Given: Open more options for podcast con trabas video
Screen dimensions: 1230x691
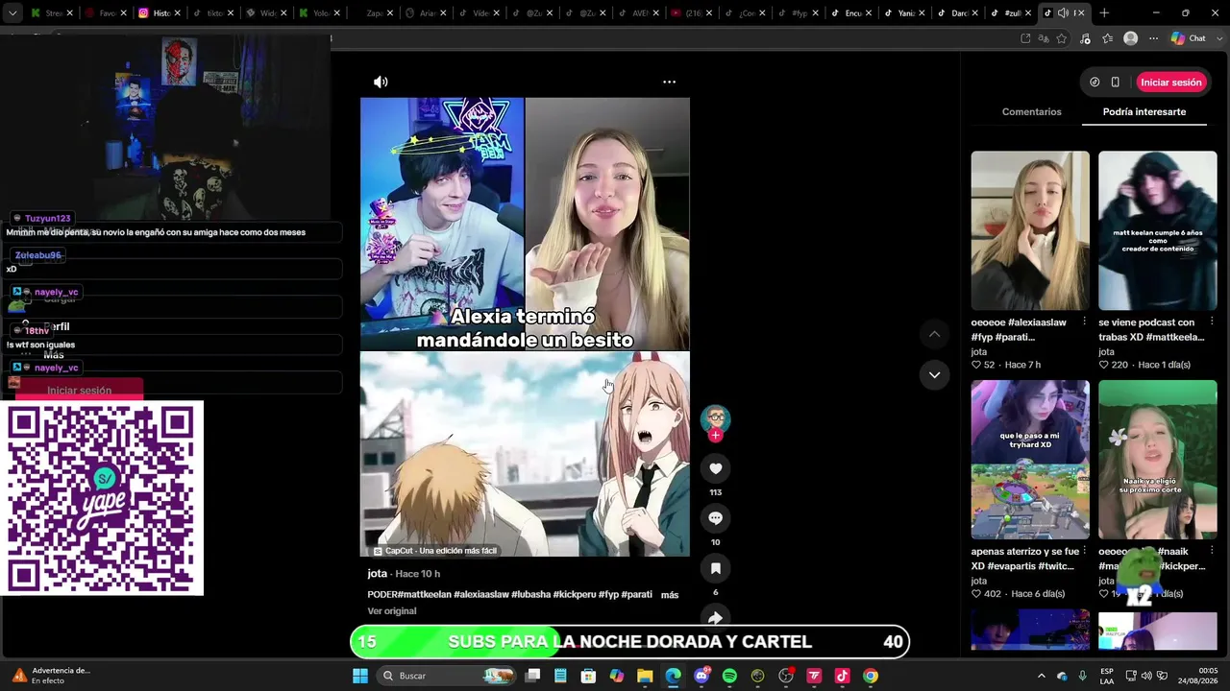Looking at the screenshot, I should coord(1212,322).
